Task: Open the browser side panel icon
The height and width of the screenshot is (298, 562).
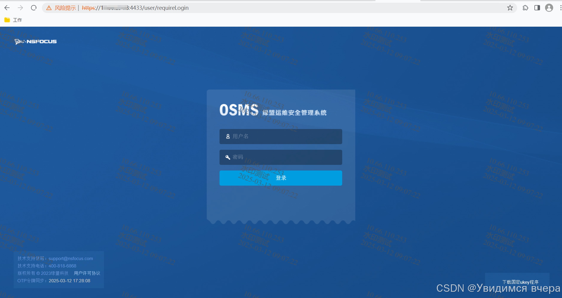Action: 537,8
